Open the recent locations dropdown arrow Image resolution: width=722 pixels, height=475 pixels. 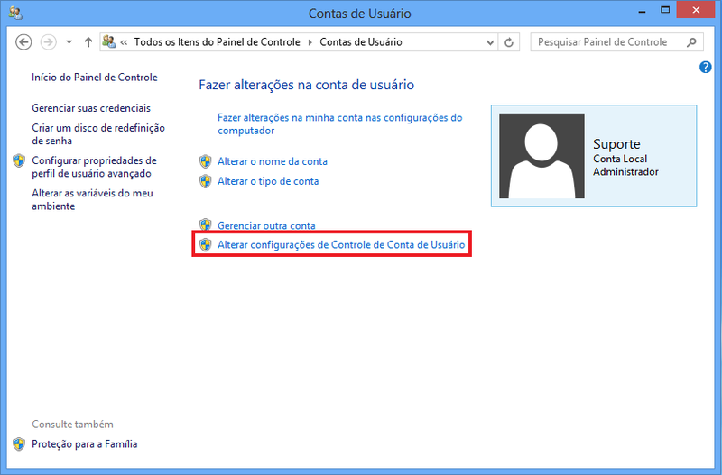click(68, 42)
